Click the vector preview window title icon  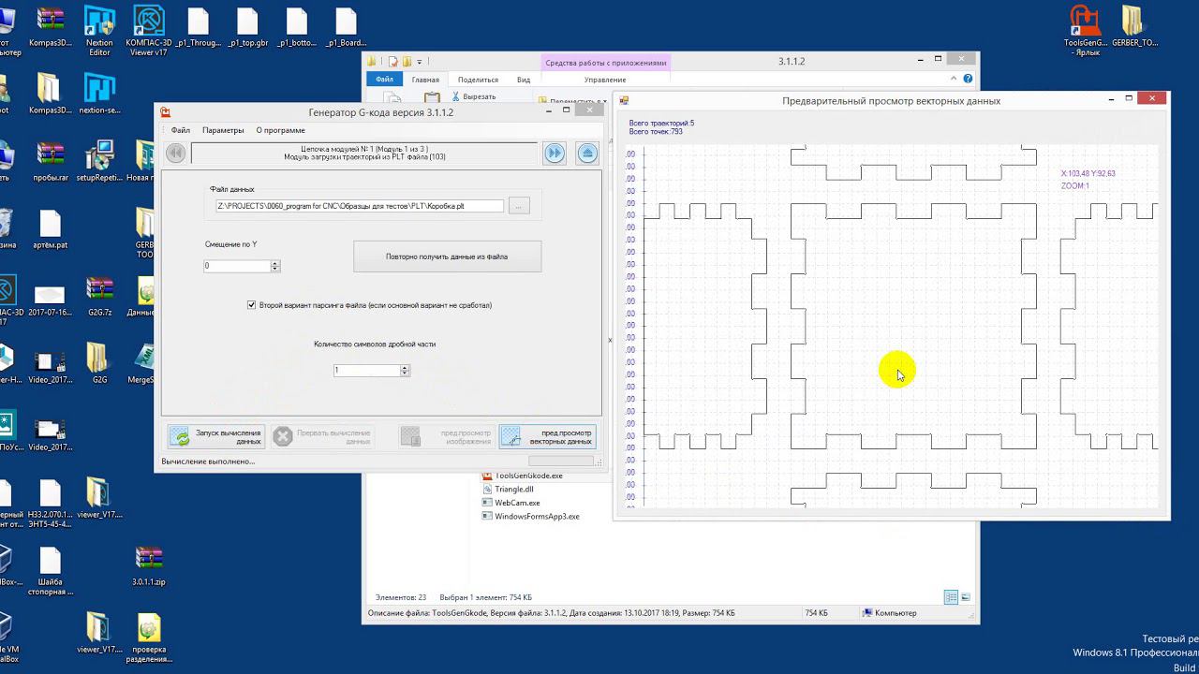pyautogui.click(x=624, y=100)
